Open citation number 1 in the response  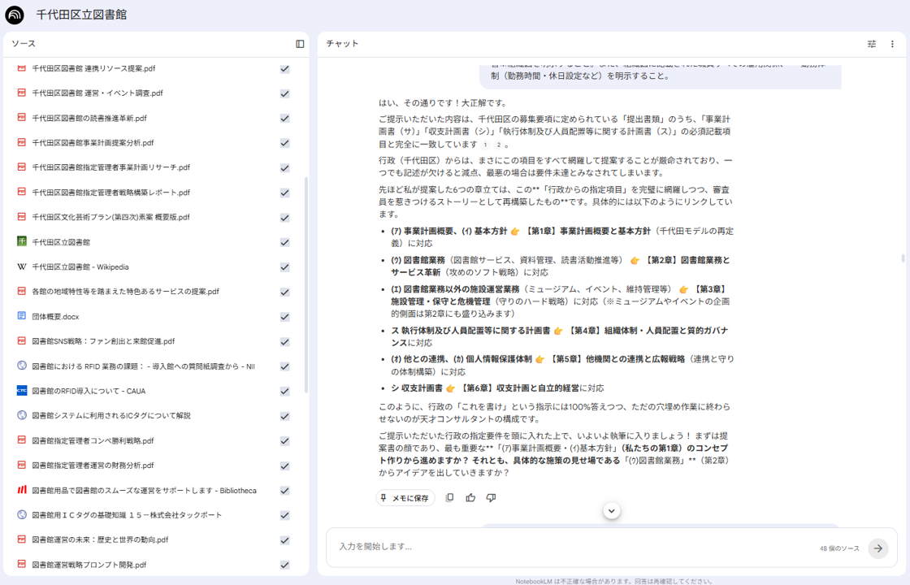pyautogui.click(x=486, y=145)
